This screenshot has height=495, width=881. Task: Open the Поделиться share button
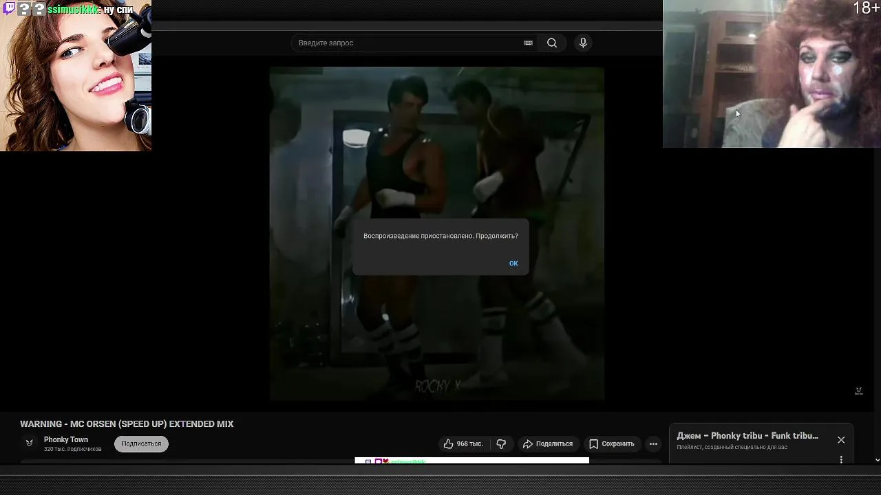[x=548, y=444]
